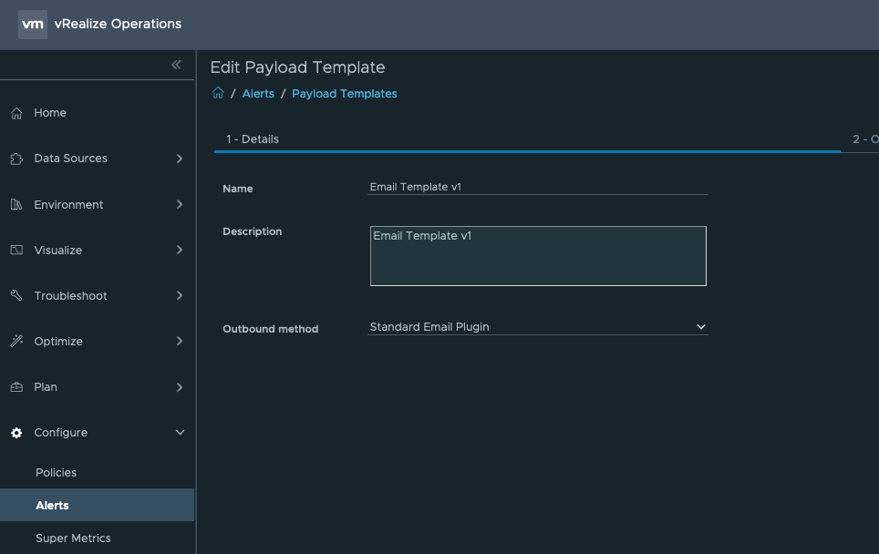Switch to the 1 - Details tab
This screenshot has height=554, width=879.
click(x=253, y=139)
